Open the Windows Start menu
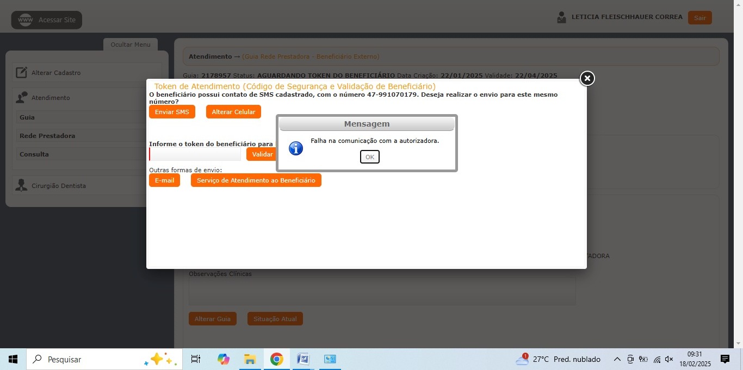Screen dimensions: 743x370 (13, 359)
